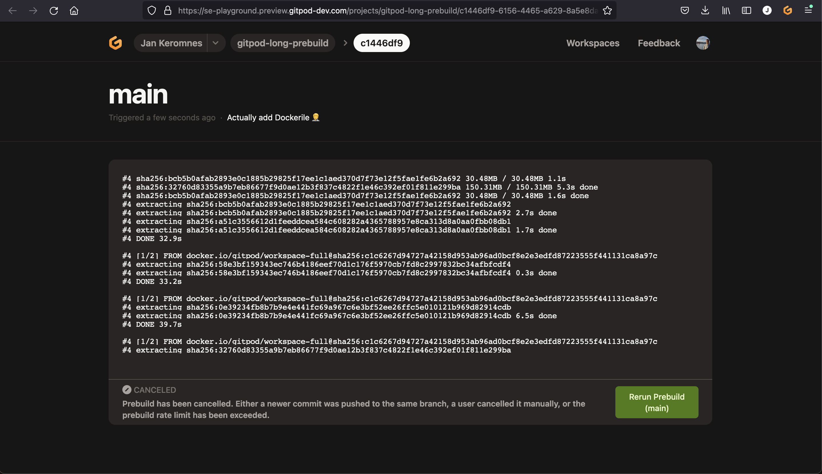Click the log line ending '2.7s done'
Image resolution: width=822 pixels, height=474 pixels.
(x=340, y=213)
